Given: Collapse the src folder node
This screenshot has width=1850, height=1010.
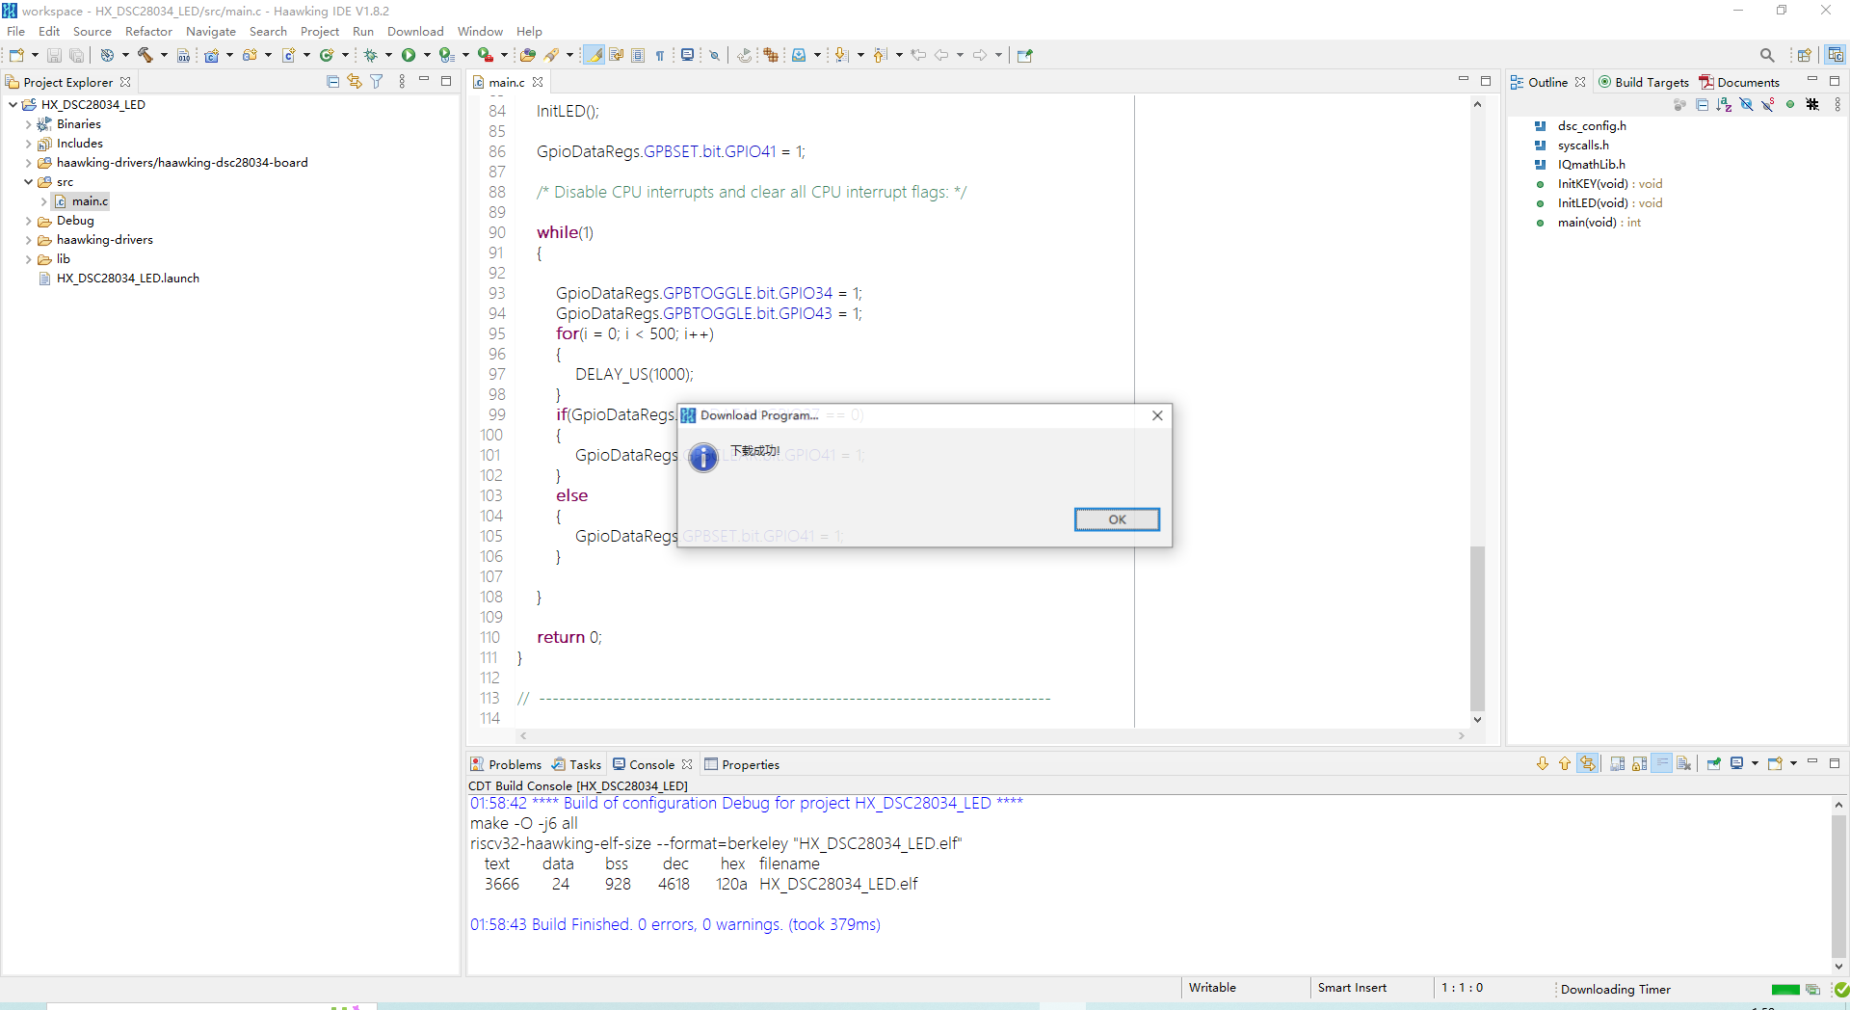Looking at the screenshot, I should [28, 181].
